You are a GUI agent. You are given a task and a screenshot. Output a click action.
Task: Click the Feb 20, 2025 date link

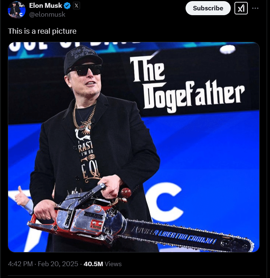[x=58, y=264]
